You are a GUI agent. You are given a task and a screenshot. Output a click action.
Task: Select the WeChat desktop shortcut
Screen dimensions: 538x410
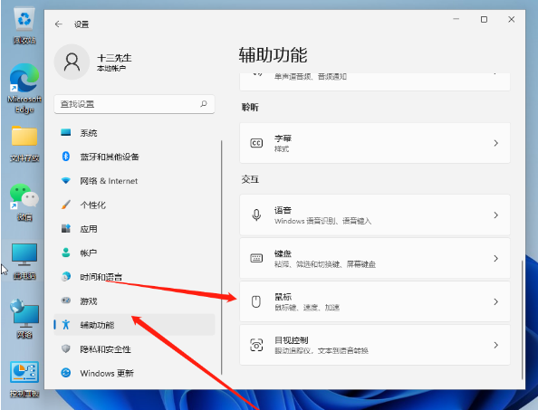tap(24, 202)
